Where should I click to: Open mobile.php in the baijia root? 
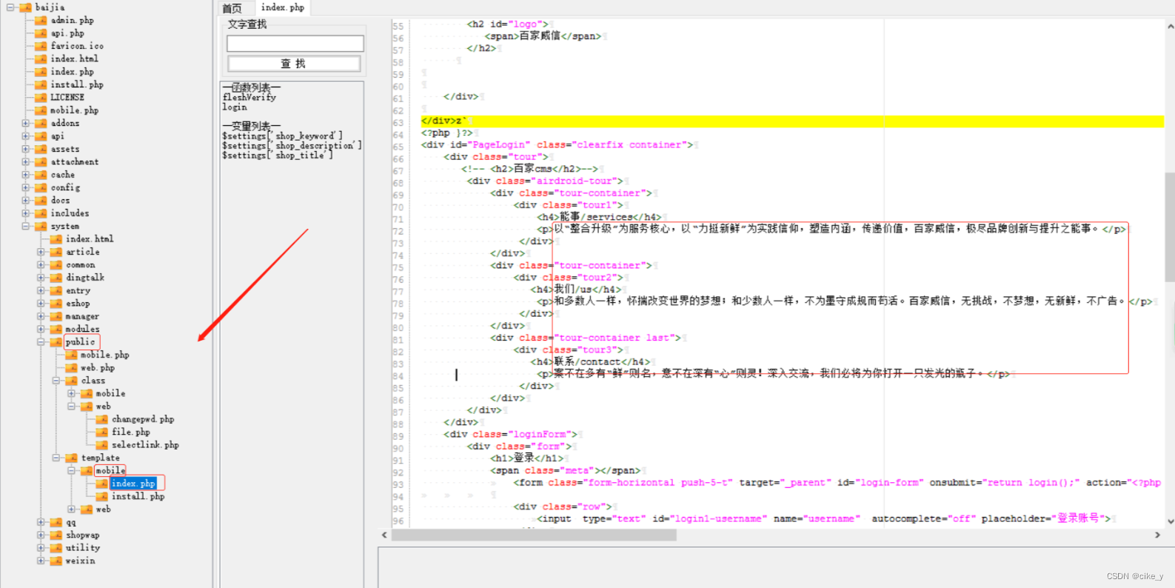point(74,110)
